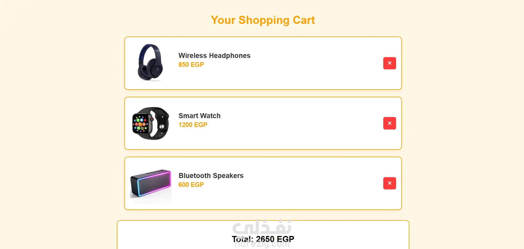Click the gray Arabic watermark logo

click(262, 227)
